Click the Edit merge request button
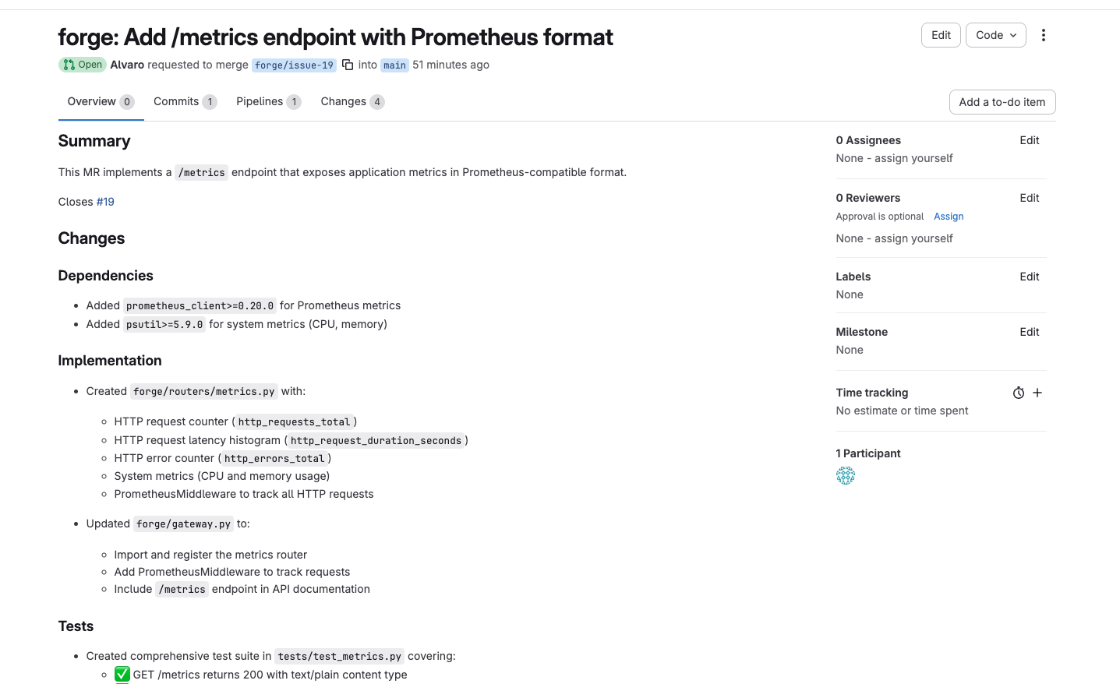 (x=941, y=35)
